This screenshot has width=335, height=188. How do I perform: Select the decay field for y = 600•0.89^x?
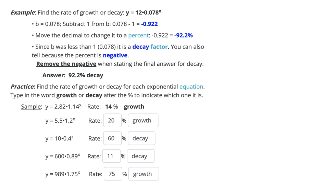140,156
